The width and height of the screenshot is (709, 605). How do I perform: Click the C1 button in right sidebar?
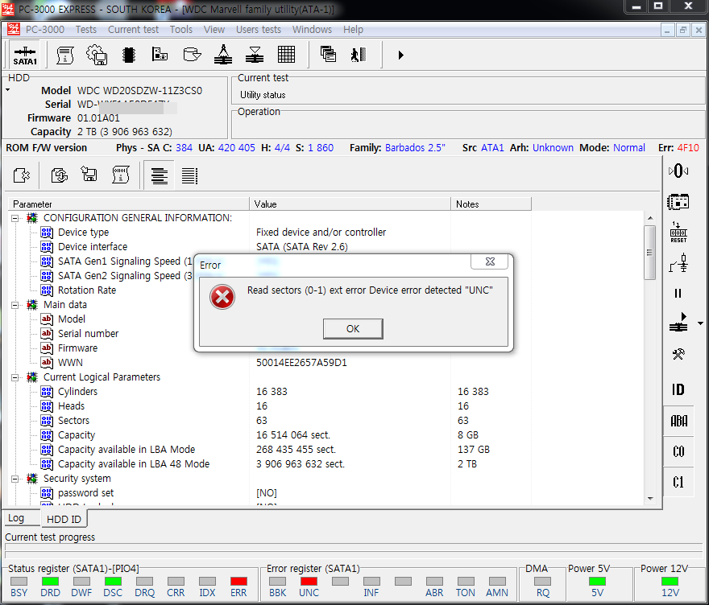[678, 482]
